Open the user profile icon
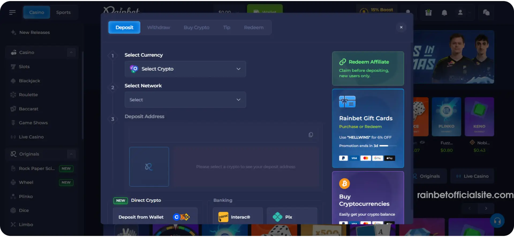 460,12
